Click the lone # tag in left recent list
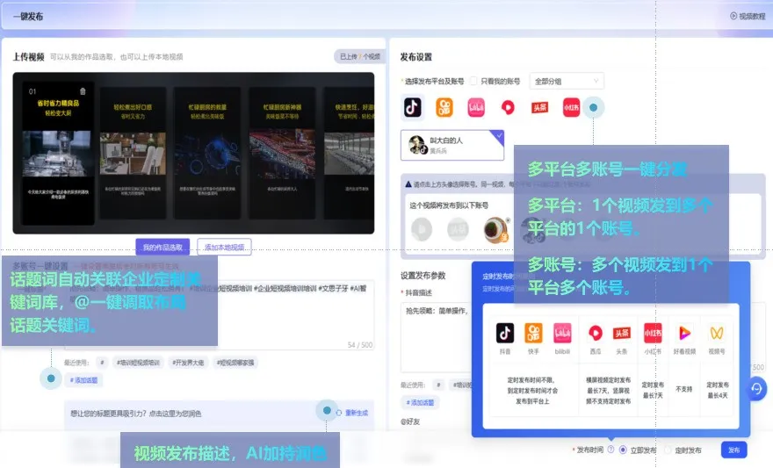This screenshot has width=773, height=468. [102, 363]
